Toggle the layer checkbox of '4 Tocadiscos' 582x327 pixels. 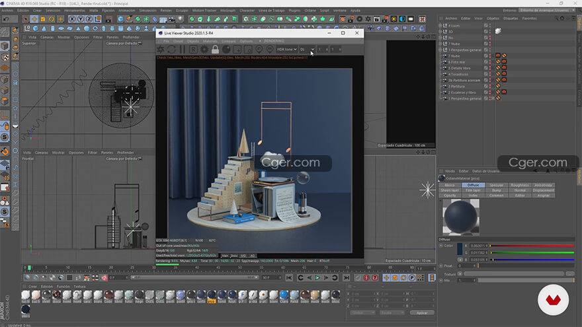(x=485, y=74)
